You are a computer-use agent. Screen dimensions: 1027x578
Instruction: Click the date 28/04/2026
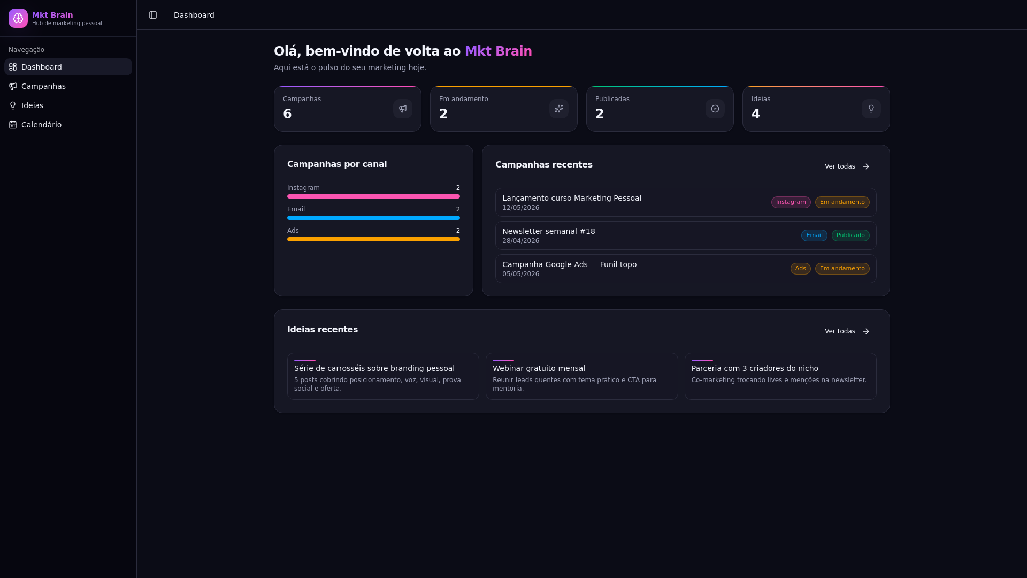pyautogui.click(x=520, y=241)
